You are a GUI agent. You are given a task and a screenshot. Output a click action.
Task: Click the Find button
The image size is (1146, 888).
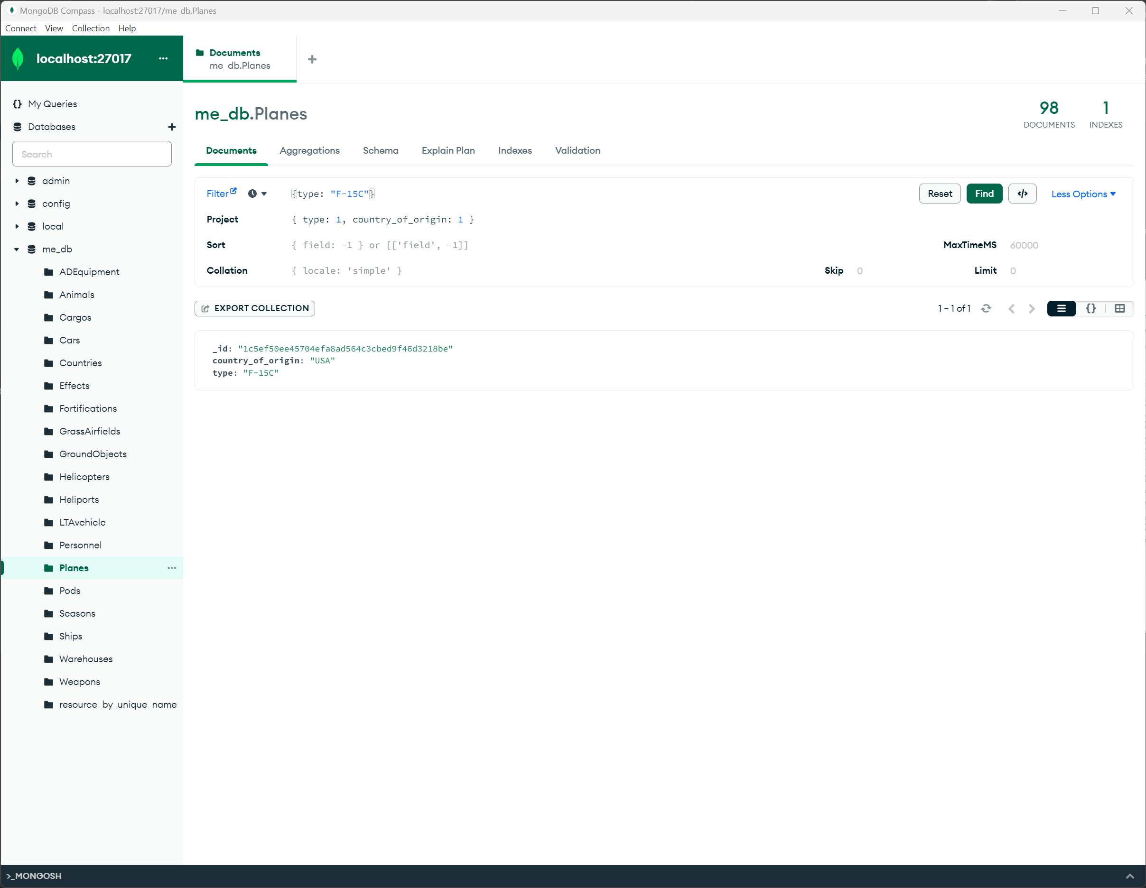tap(984, 194)
